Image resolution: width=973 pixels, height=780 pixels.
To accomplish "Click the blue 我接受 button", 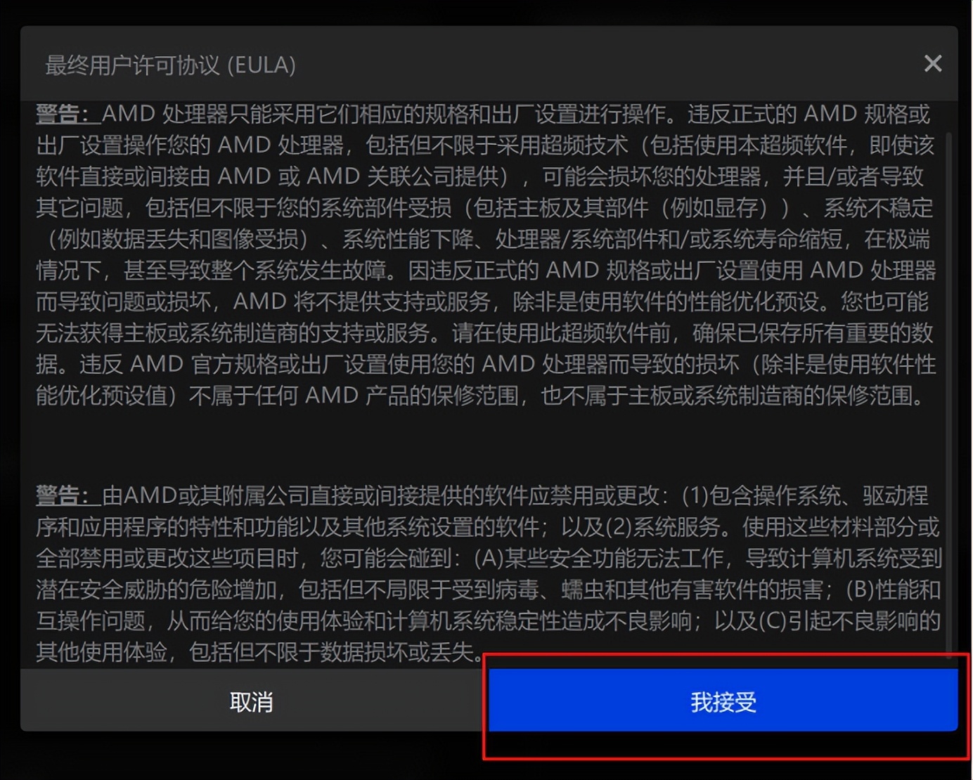I will pos(723,701).
